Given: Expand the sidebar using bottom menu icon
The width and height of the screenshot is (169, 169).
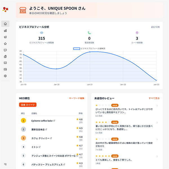Looking at the screenshot, I should click(x=5, y=164).
